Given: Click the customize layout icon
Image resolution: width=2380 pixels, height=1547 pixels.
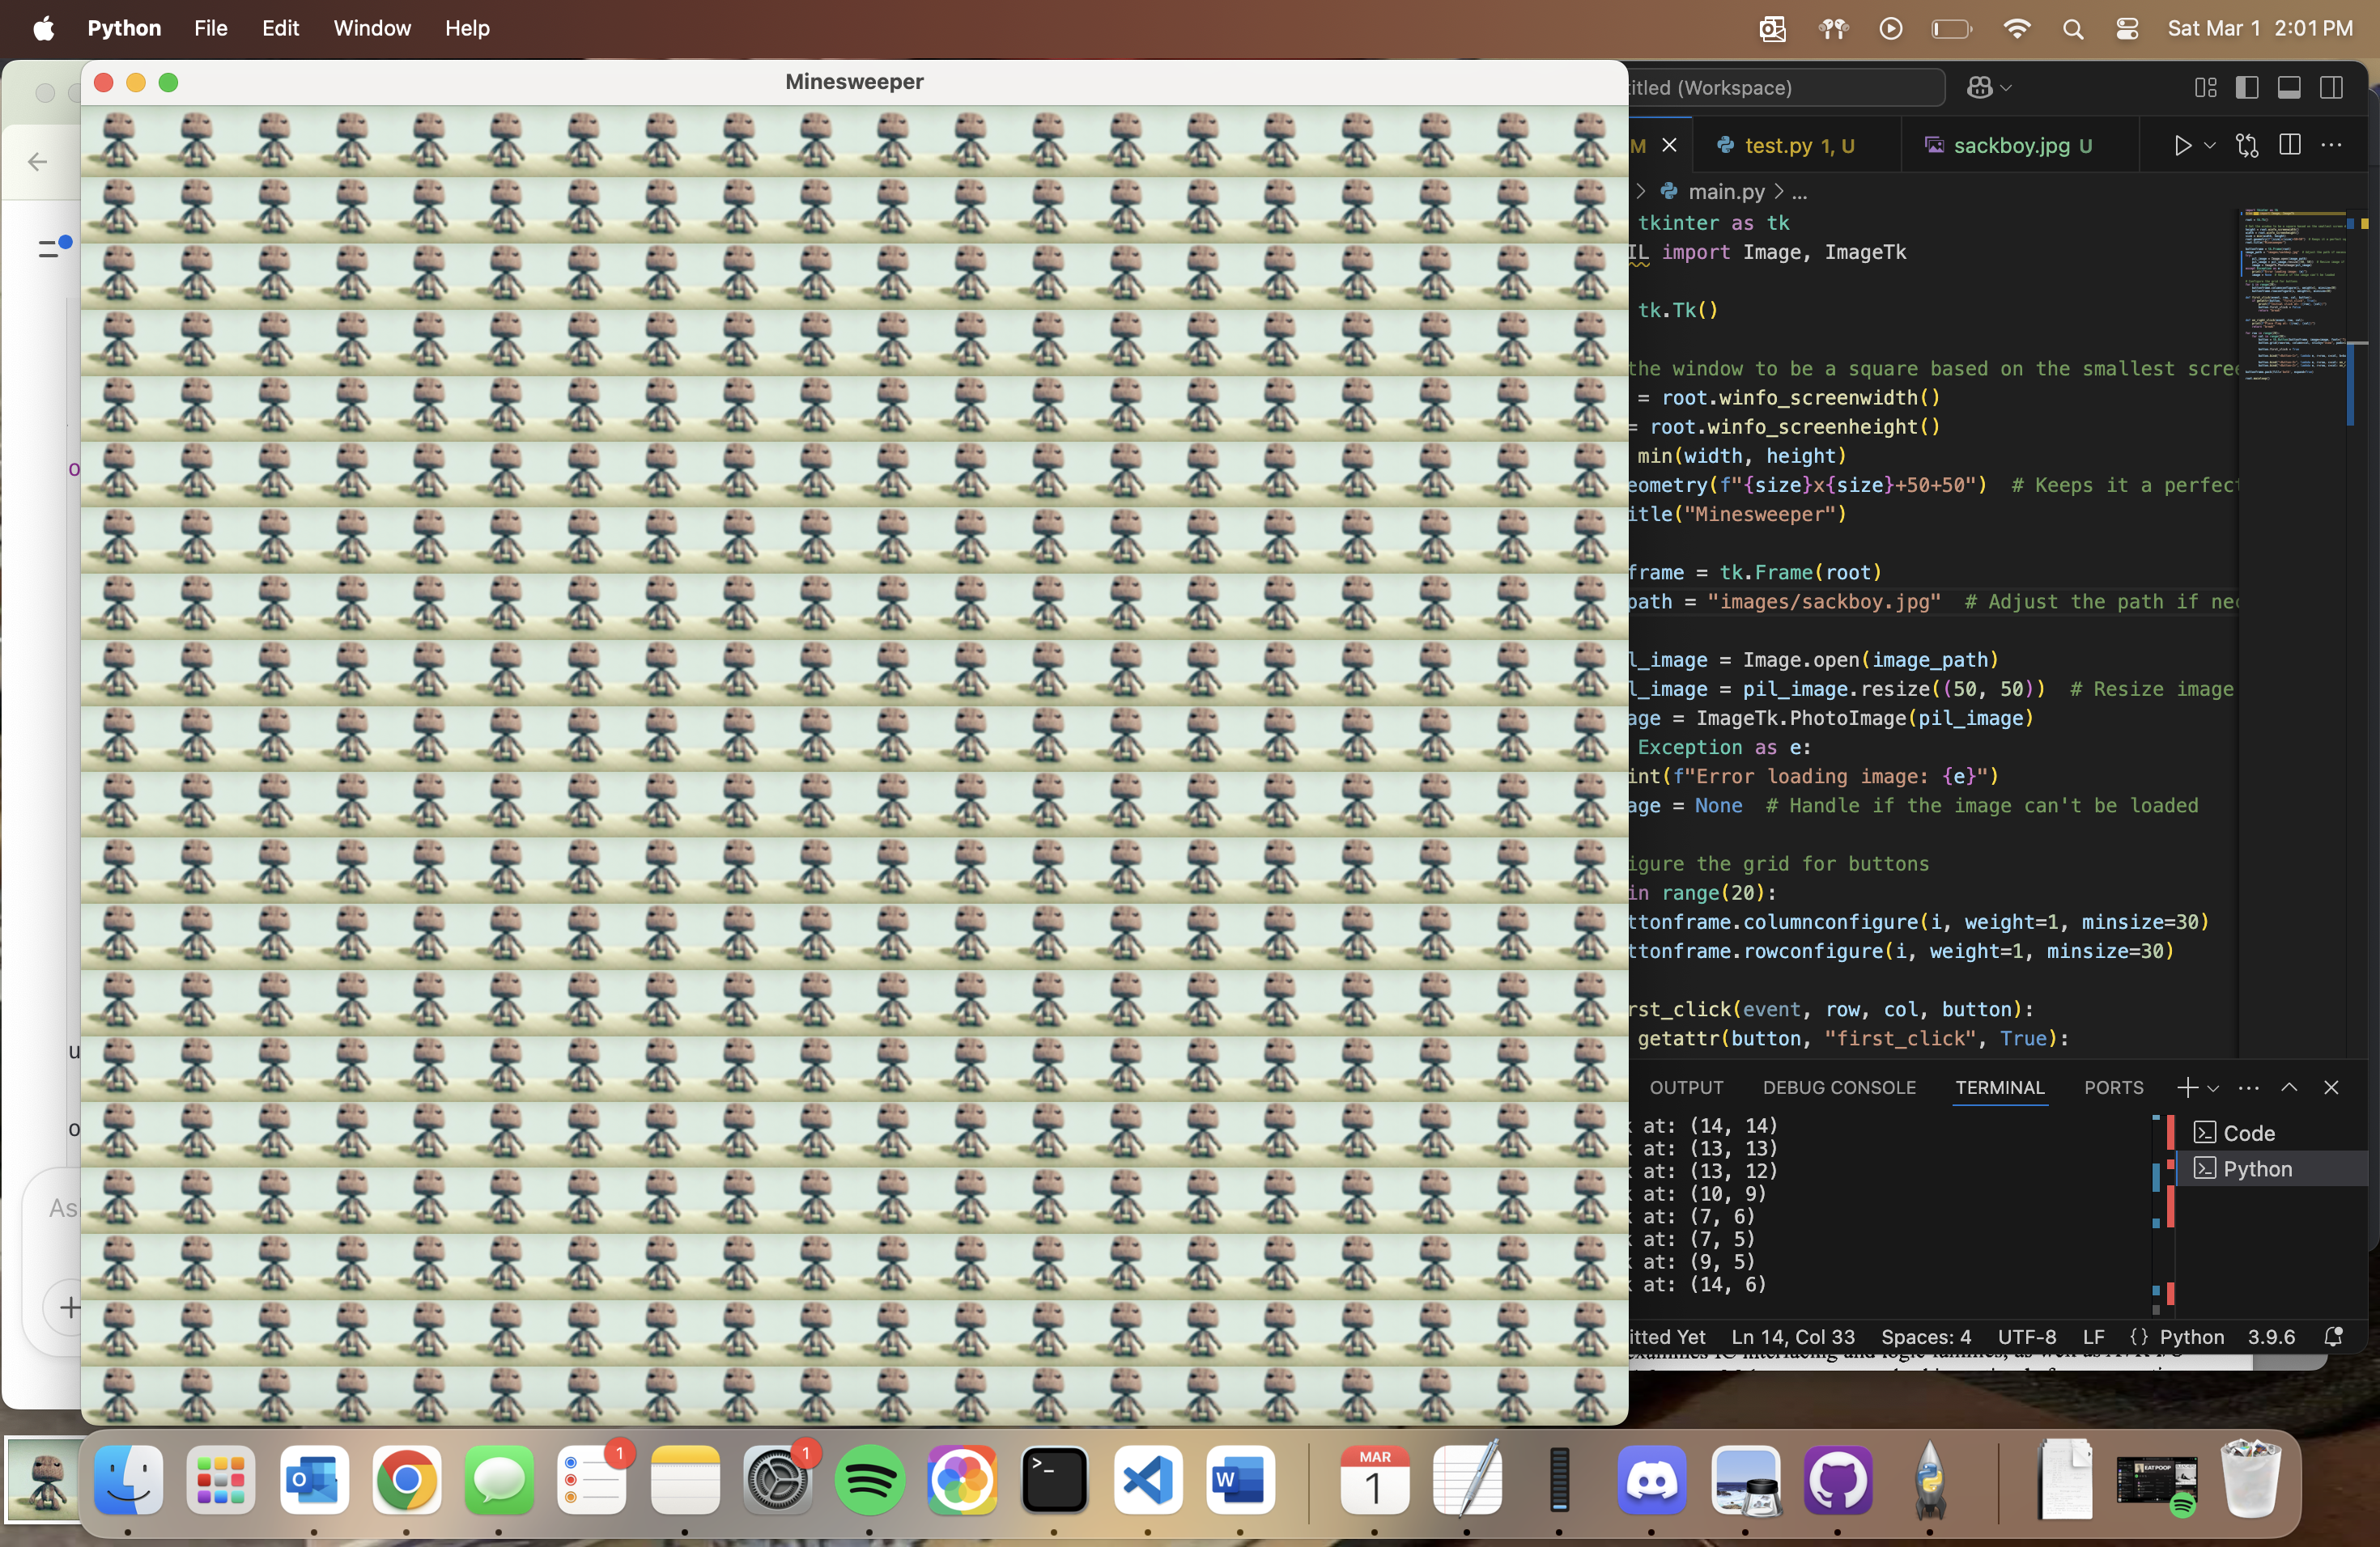Looking at the screenshot, I should click(2205, 88).
